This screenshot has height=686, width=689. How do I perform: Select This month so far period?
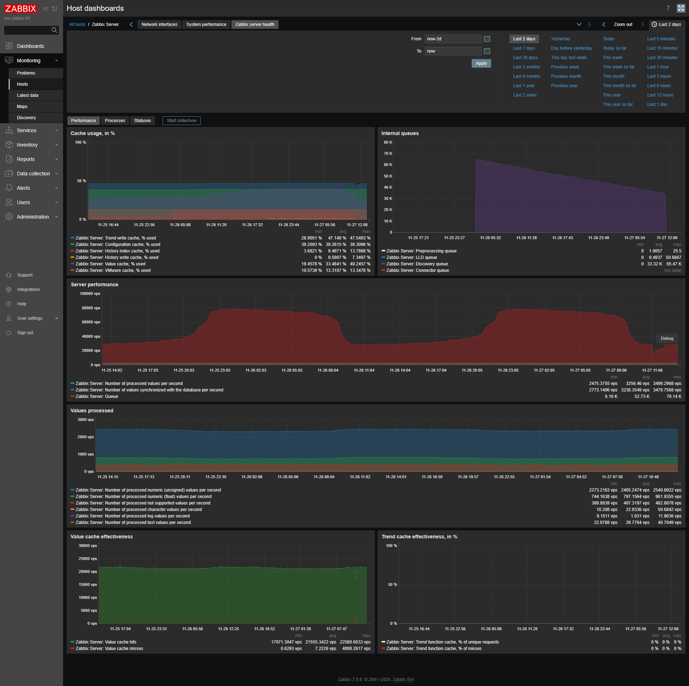pyautogui.click(x=619, y=86)
